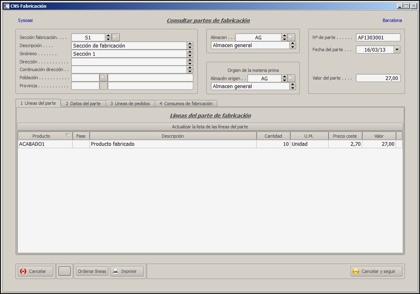Image resolution: width=420 pixels, height=294 pixels.
Task: Open the lookup magnifier for Almacén origen
Action: [x=291, y=78]
